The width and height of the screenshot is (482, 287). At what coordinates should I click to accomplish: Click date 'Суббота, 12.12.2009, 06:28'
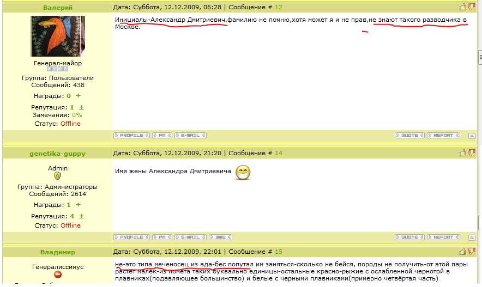coord(177,7)
